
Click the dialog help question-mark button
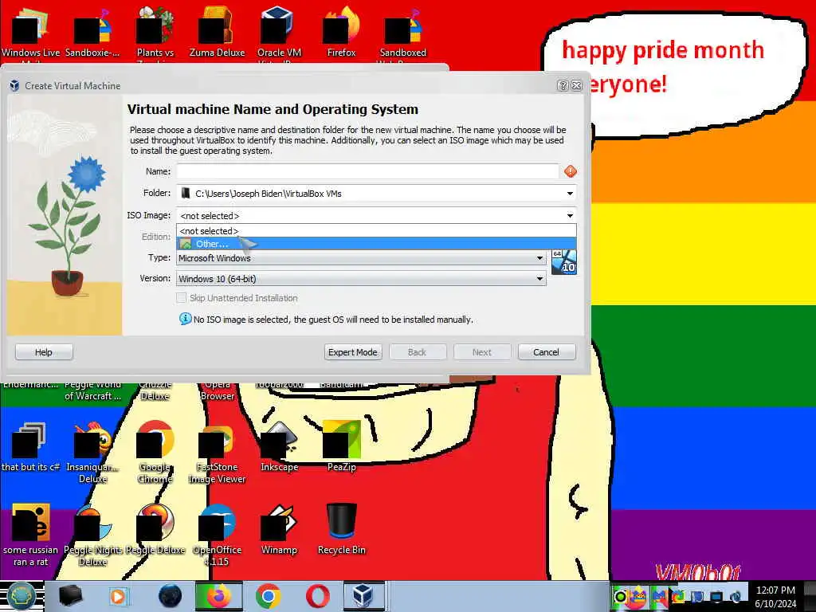pos(562,86)
